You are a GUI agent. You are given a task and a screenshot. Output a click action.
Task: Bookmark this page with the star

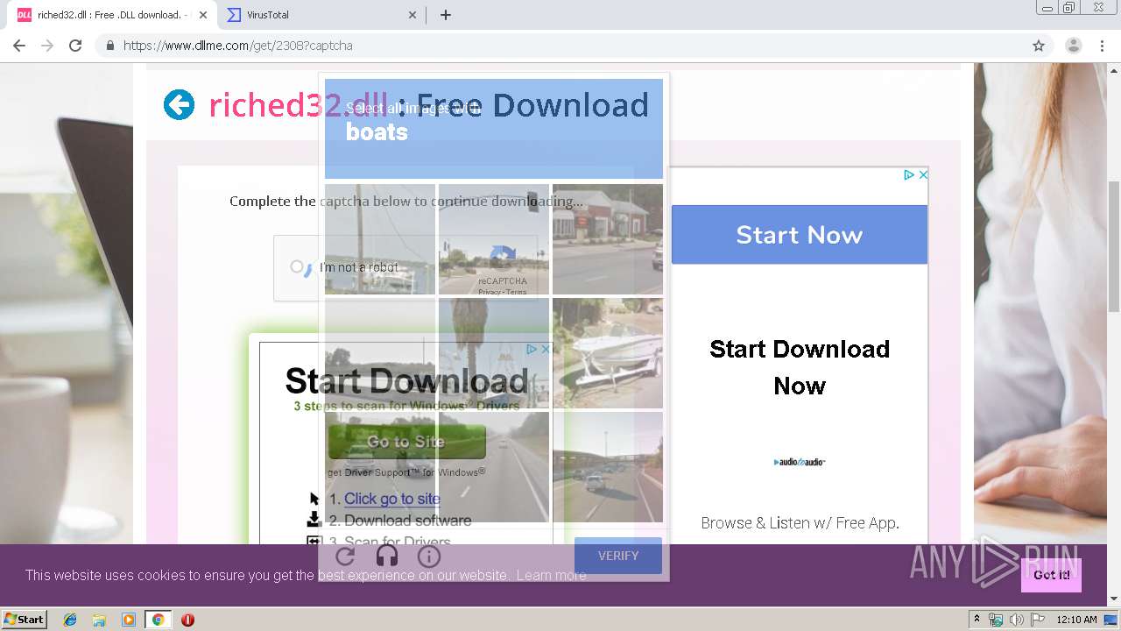pos(1039,46)
